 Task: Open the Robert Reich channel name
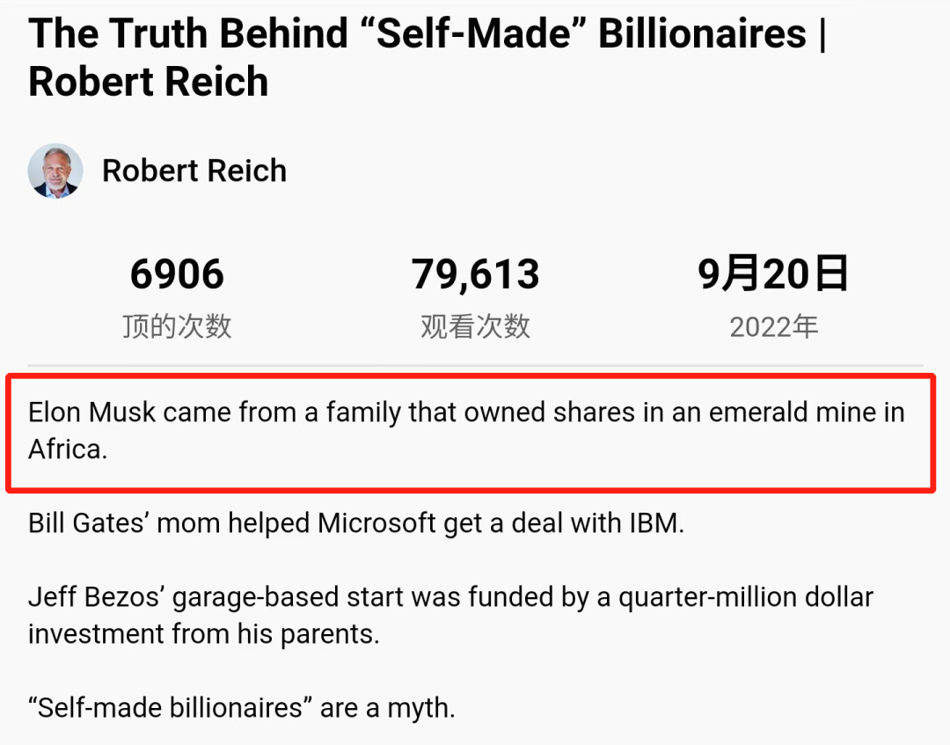tap(194, 171)
